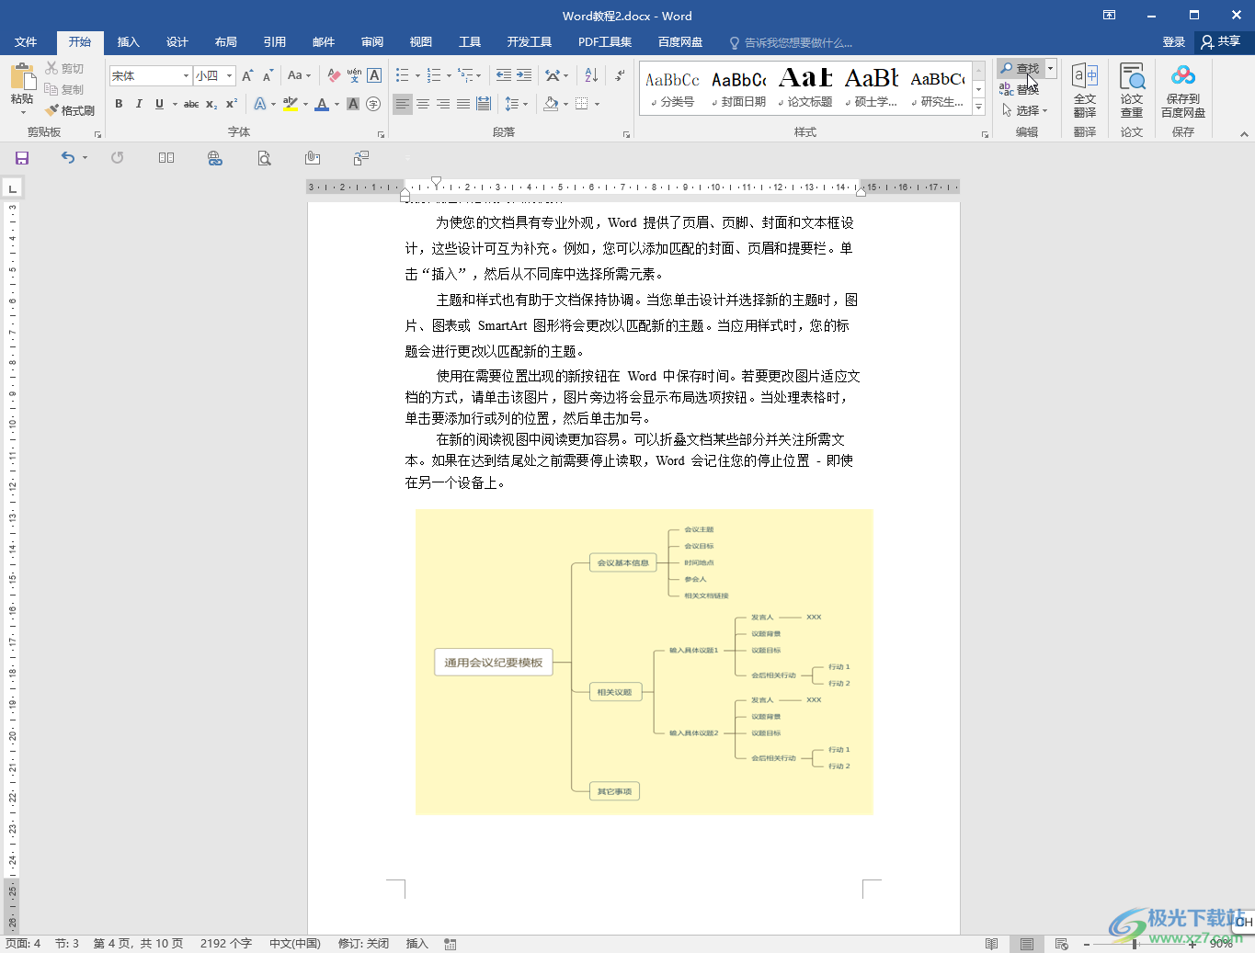Apply yellow text highlight color
This screenshot has height=953, width=1255.
point(291,104)
